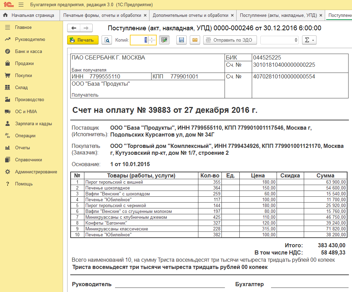Click the Администрирование gear icon

pyautogui.click(x=8, y=172)
